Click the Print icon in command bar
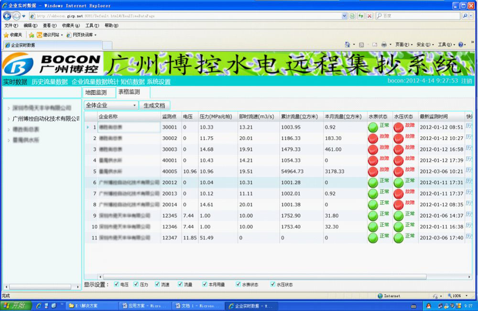 (384, 45)
